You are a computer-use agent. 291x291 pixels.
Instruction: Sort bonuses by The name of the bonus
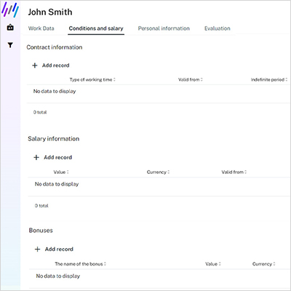[81, 264]
